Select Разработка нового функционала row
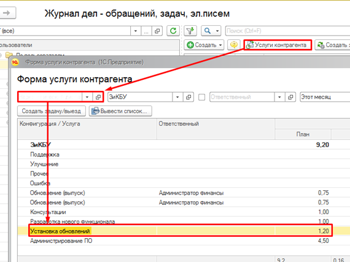Image resolution: width=350 pixels, height=262 pixels. coord(184,222)
